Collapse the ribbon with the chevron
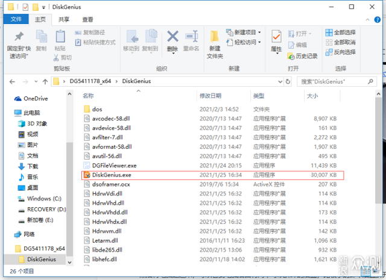The width and height of the screenshot is (386, 280). [x=367, y=20]
